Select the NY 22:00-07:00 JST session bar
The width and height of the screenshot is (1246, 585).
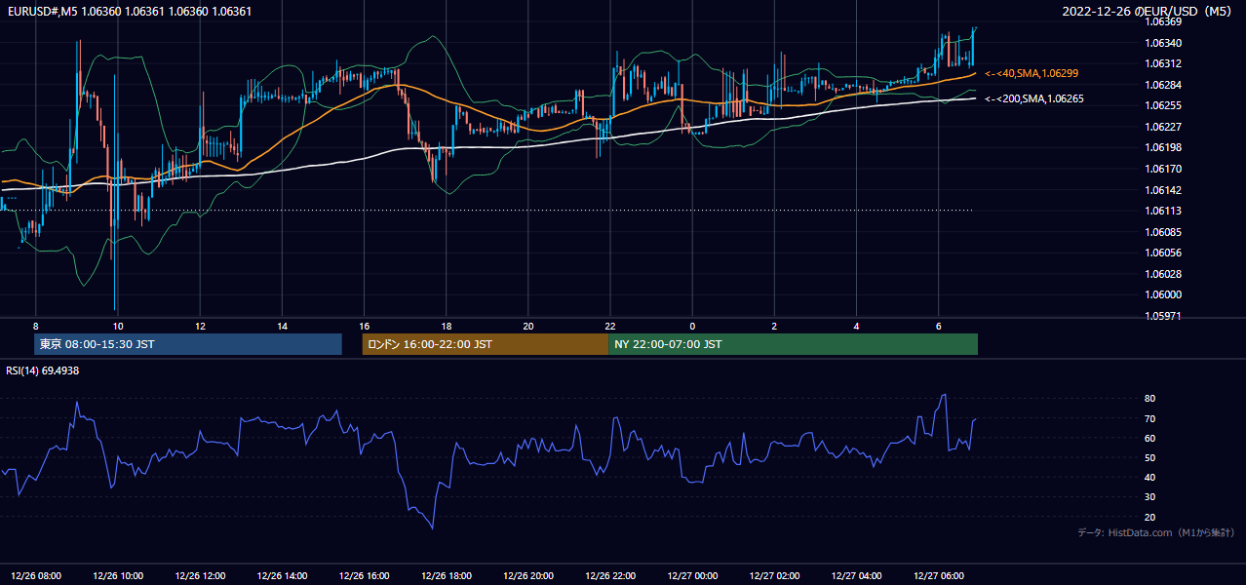[793, 344]
